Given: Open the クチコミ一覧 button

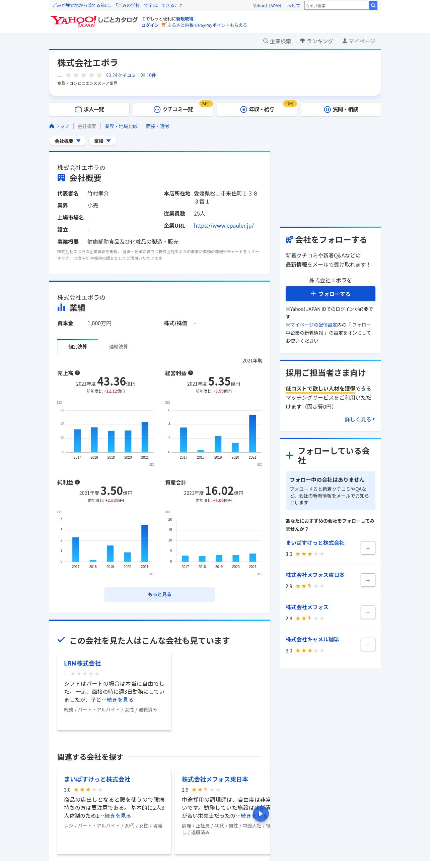Looking at the screenshot, I should [173, 109].
